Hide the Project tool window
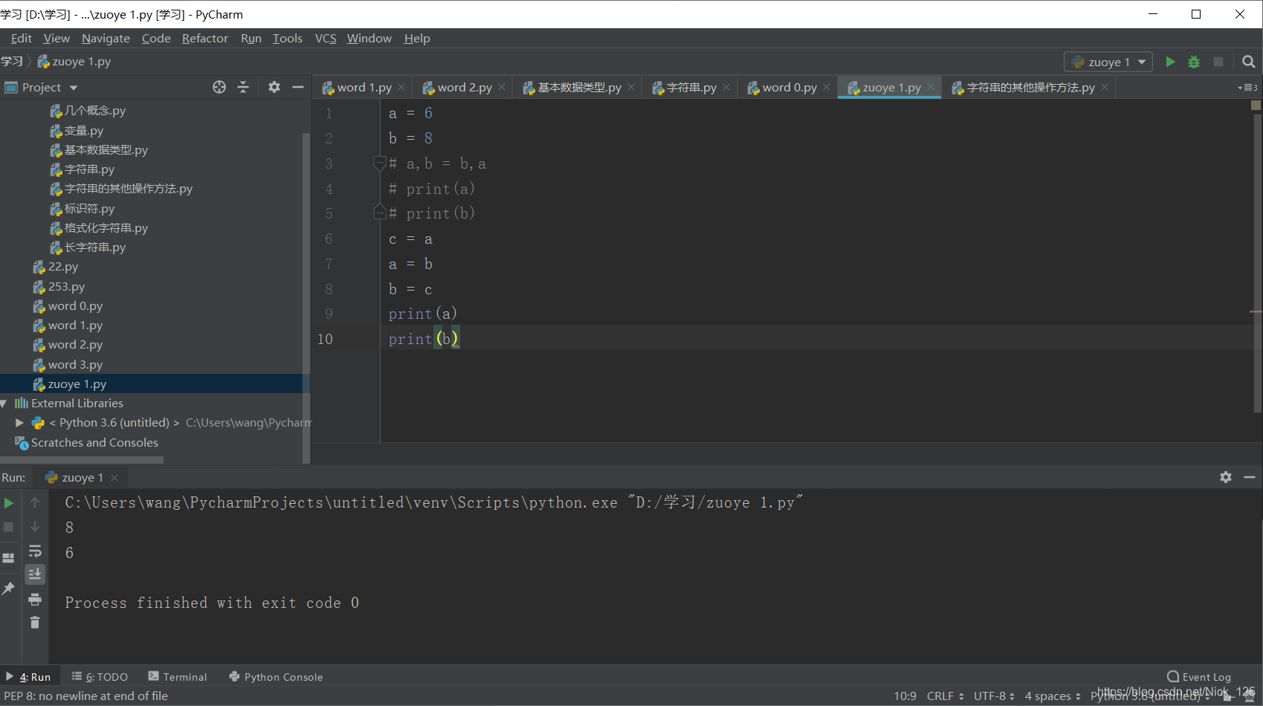 [x=298, y=87]
